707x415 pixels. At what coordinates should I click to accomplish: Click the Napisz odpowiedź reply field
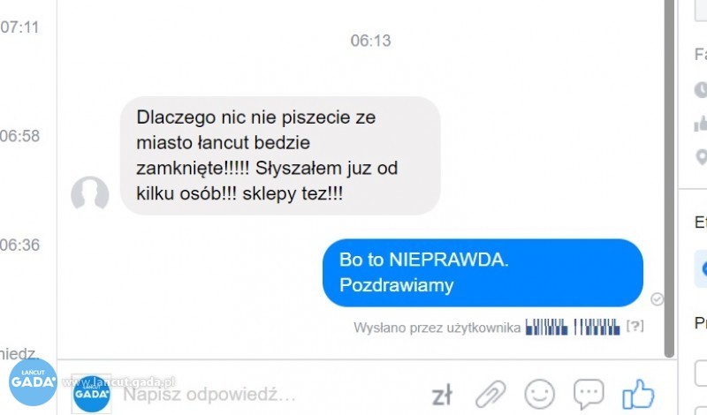pyautogui.click(x=270, y=395)
